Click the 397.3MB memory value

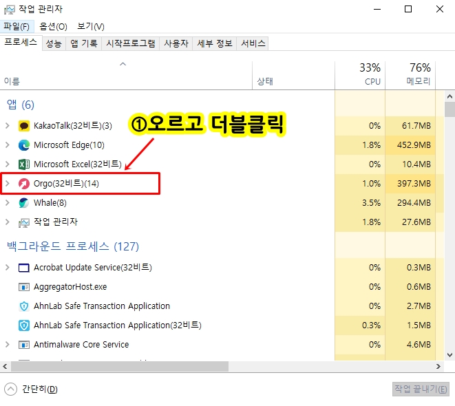click(414, 184)
